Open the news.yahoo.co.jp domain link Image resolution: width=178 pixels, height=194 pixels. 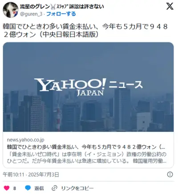tap(25, 140)
